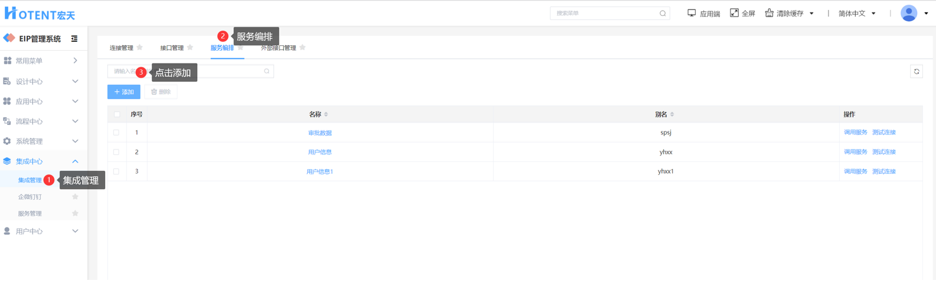Favorite 企微钉钉 with its star icon
The image size is (936, 284).
point(75,197)
